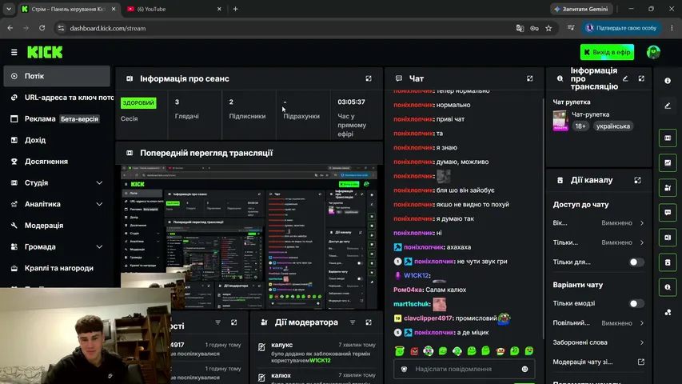The width and height of the screenshot is (682, 384).
Task: Toggle channel actions widget icon in right rail
Action: click(668, 262)
